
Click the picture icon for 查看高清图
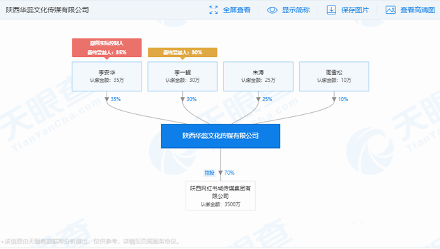[390, 10]
